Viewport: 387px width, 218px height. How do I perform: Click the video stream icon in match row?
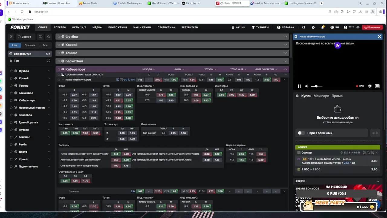tap(118, 80)
